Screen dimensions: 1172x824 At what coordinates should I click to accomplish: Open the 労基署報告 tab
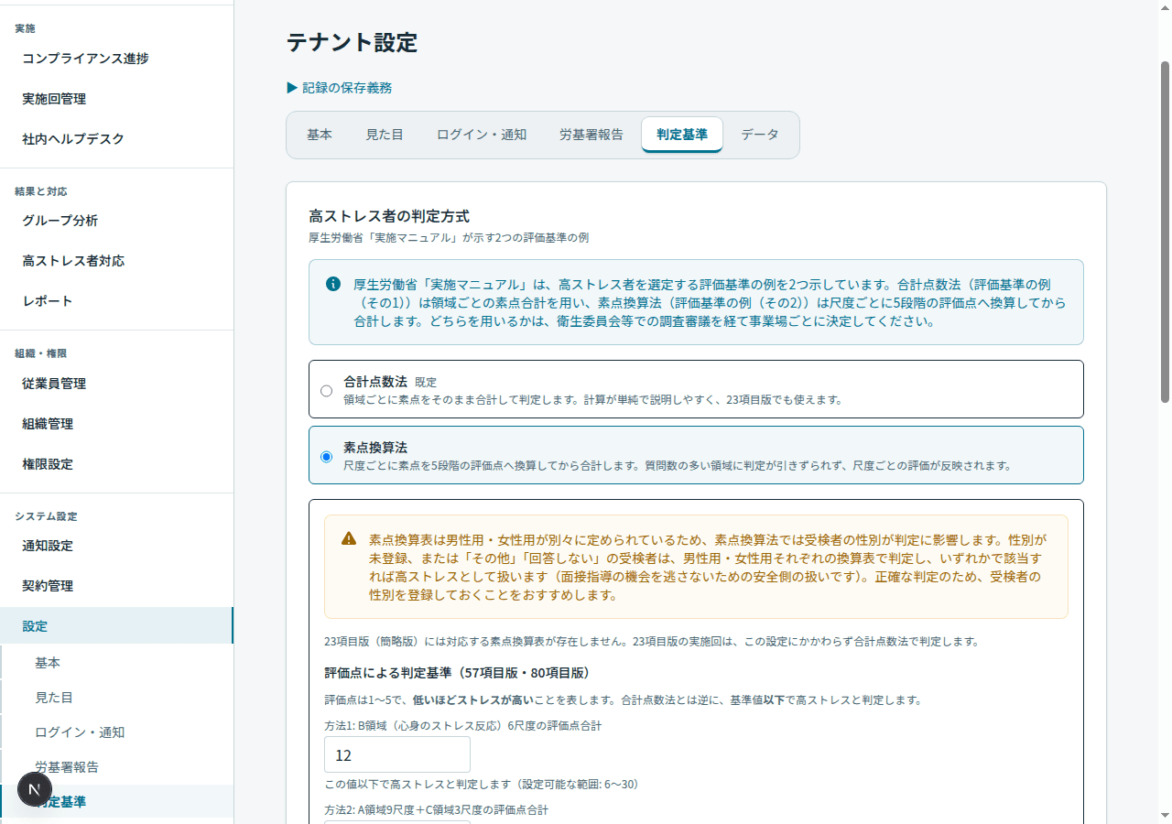(591, 135)
